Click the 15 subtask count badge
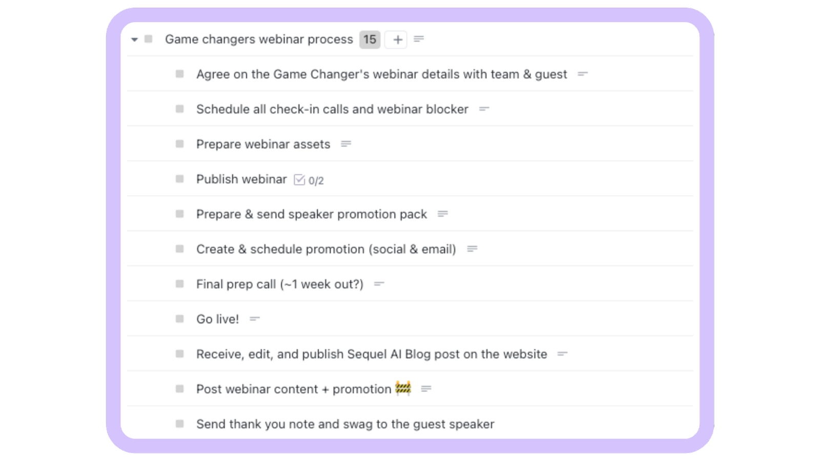 (370, 39)
